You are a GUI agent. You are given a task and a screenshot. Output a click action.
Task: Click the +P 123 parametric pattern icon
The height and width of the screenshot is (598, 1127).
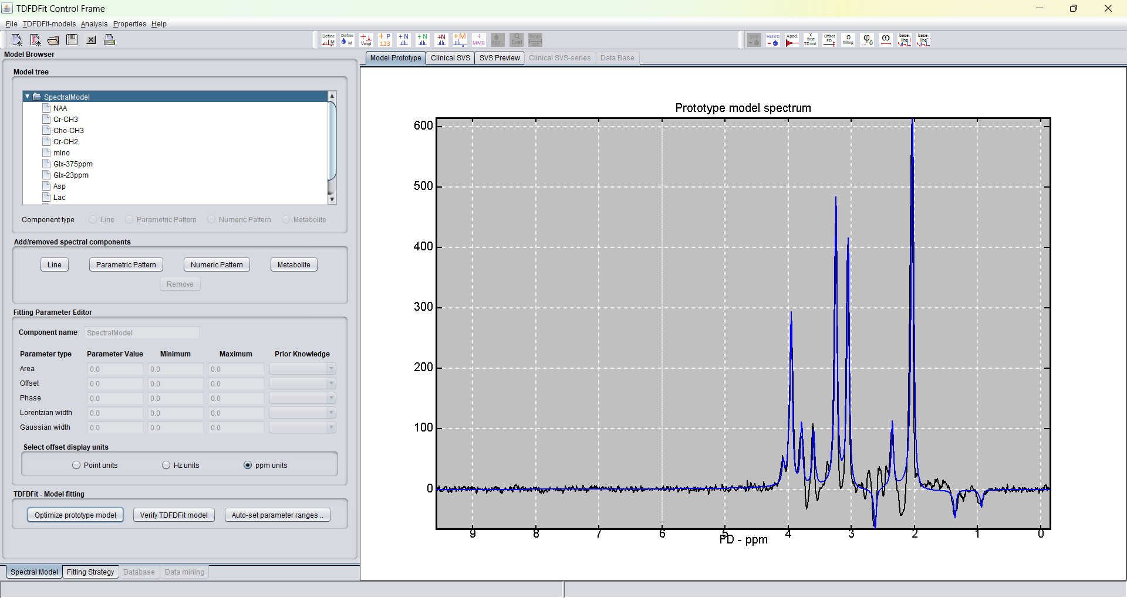tap(385, 40)
